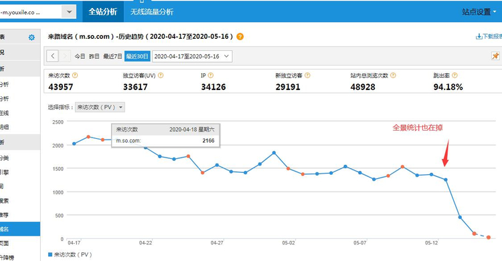The image size is (502, 261).
Task: Go to next date range arrow
Action: tap(65, 56)
